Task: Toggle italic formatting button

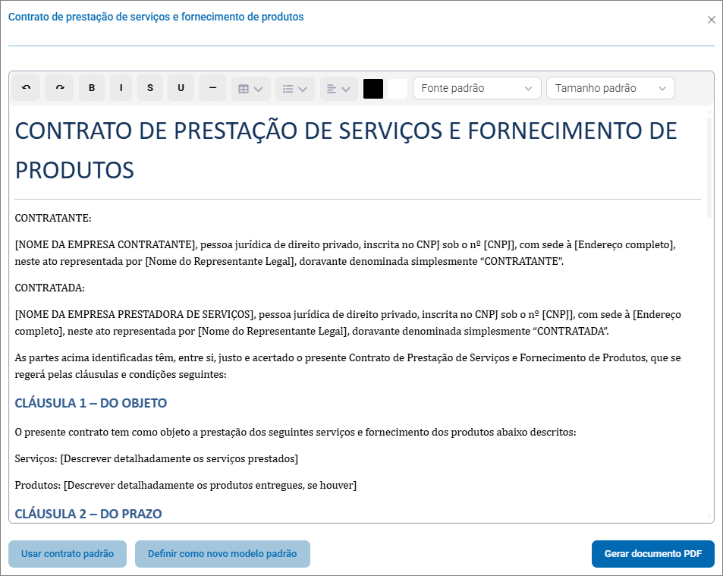Action: click(121, 88)
